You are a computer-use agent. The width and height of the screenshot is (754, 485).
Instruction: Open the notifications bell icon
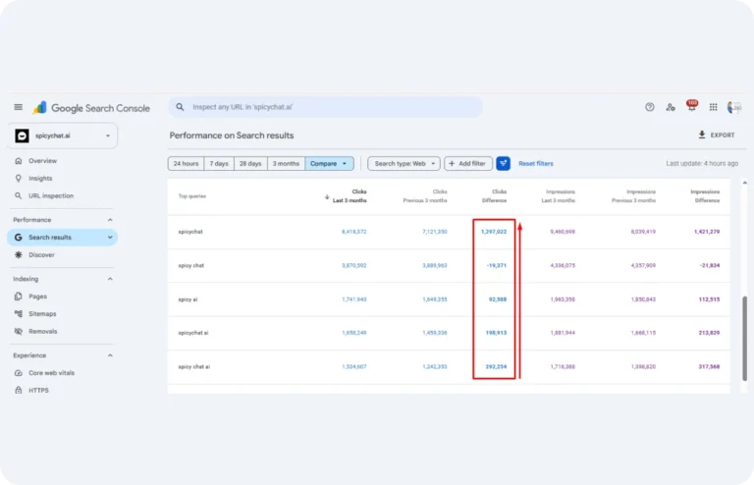pyautogui.click(x=691, y=106)
